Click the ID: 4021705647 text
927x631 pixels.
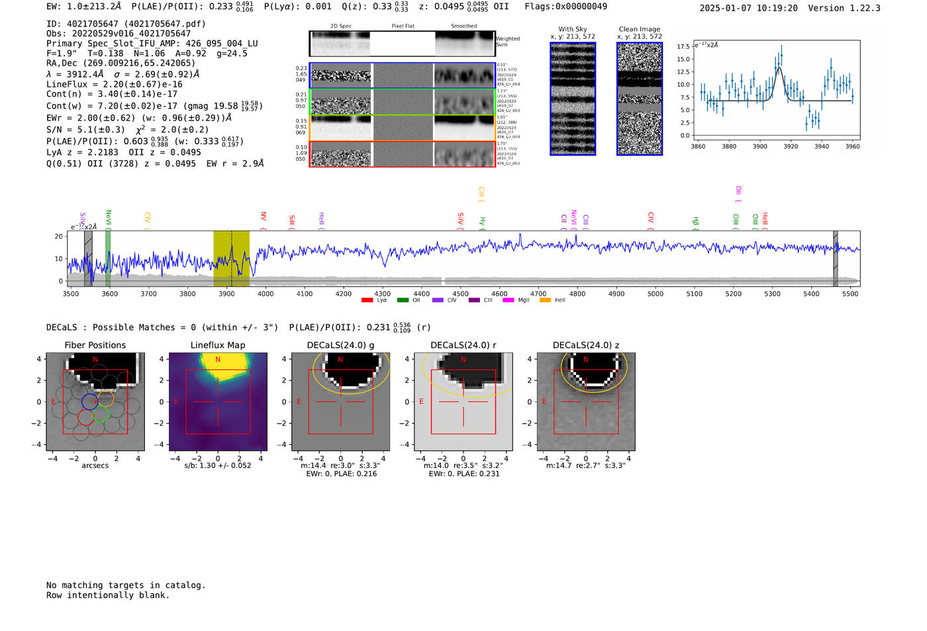tap(126, 24)
